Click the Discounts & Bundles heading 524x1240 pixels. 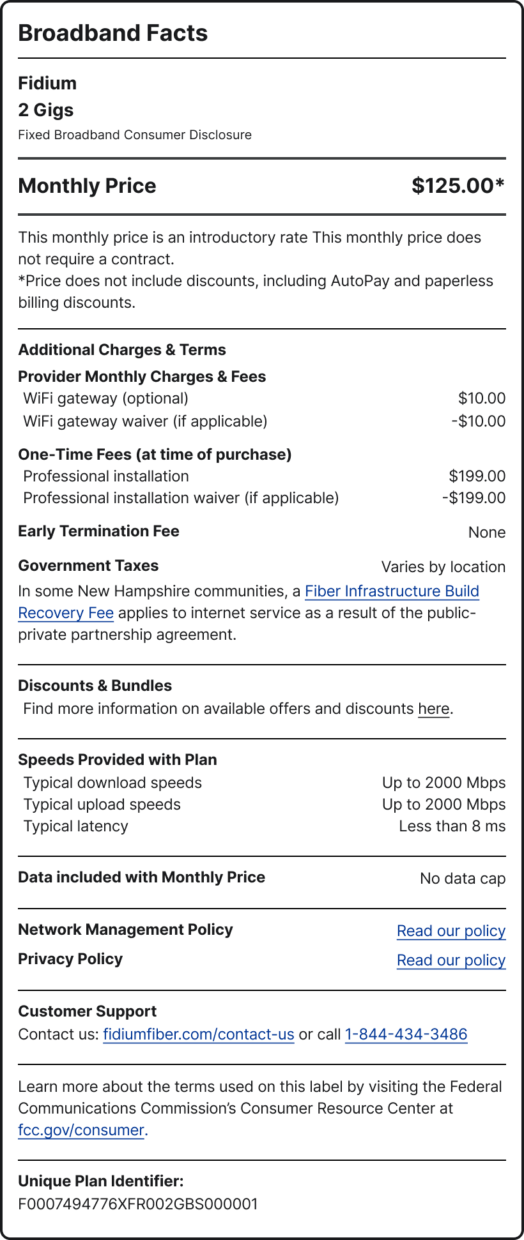click(x=95, y=686)
